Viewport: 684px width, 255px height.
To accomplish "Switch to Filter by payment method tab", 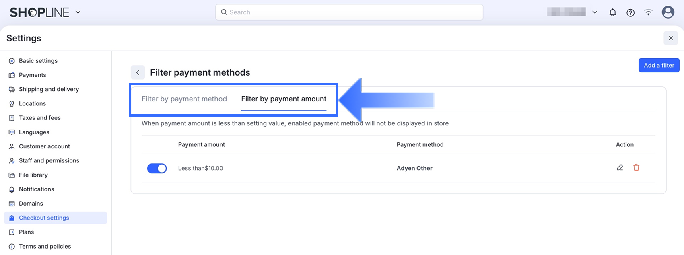I will 184,99.
